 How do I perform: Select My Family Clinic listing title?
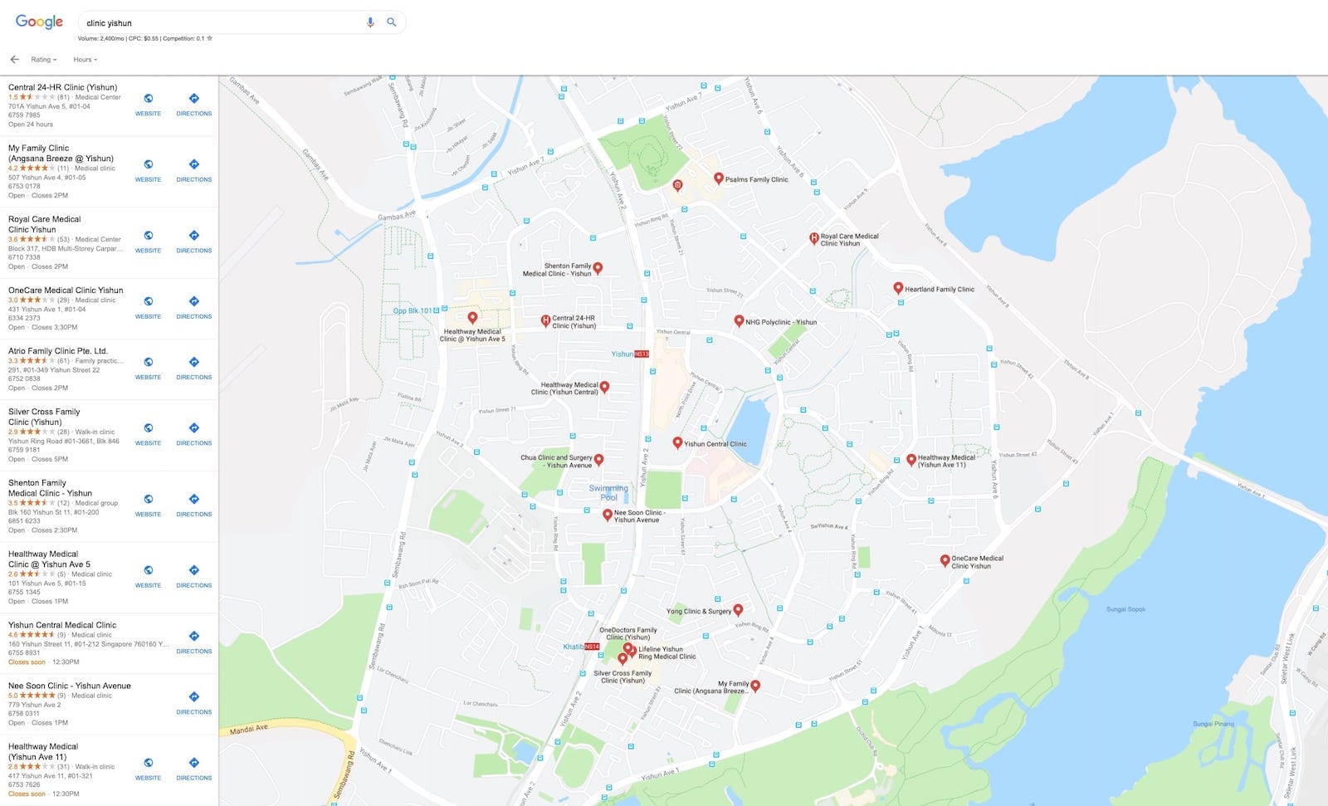pyautogui.click(x=61, y=153)
